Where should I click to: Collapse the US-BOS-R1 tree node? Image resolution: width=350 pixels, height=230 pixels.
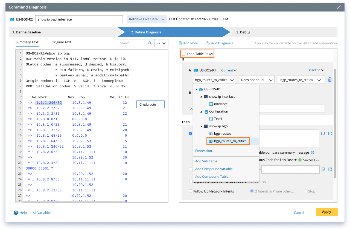196,89
